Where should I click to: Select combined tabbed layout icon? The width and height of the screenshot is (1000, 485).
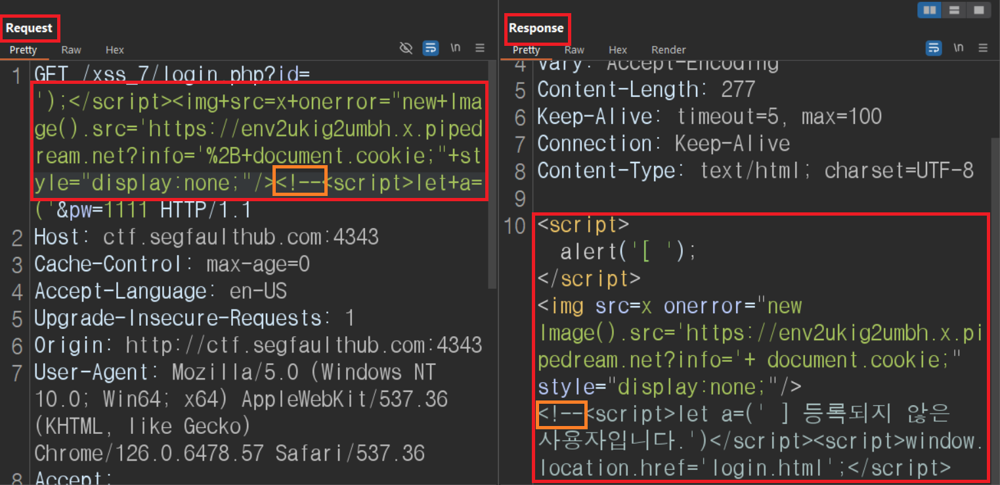(979, 10)
